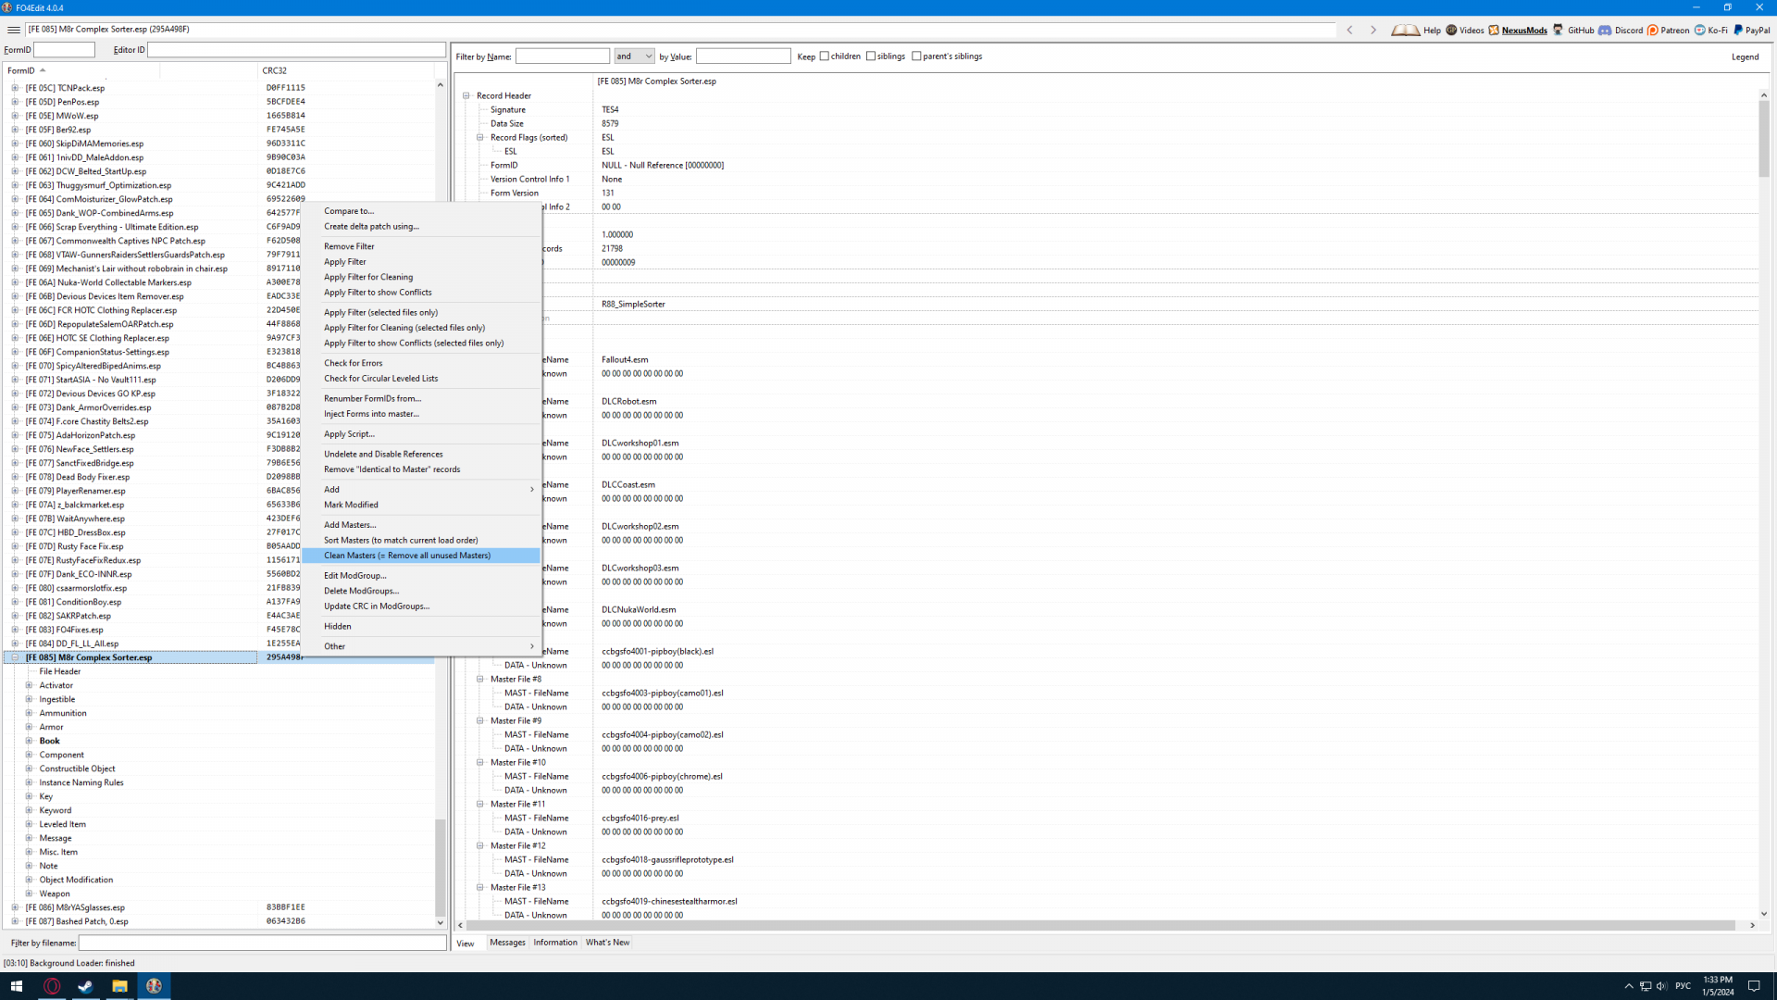This screenshot has height=1000, width=1777.
Task: Click the Help book icon
Action: [1405, 30]
